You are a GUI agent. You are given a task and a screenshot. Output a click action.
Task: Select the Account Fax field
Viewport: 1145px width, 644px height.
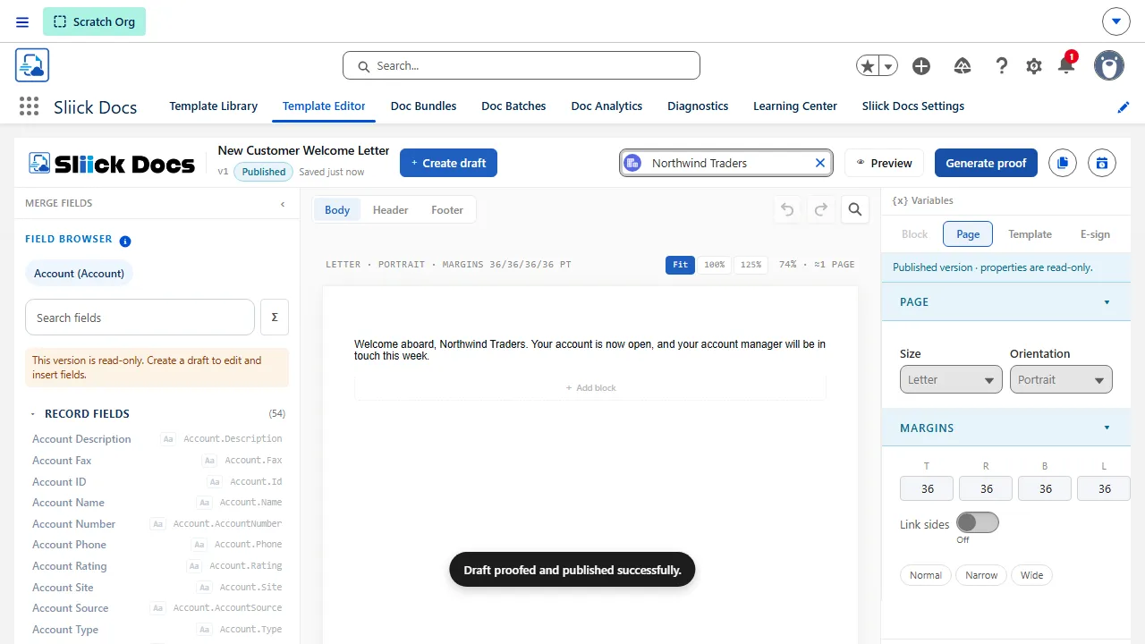pos(157,461)
